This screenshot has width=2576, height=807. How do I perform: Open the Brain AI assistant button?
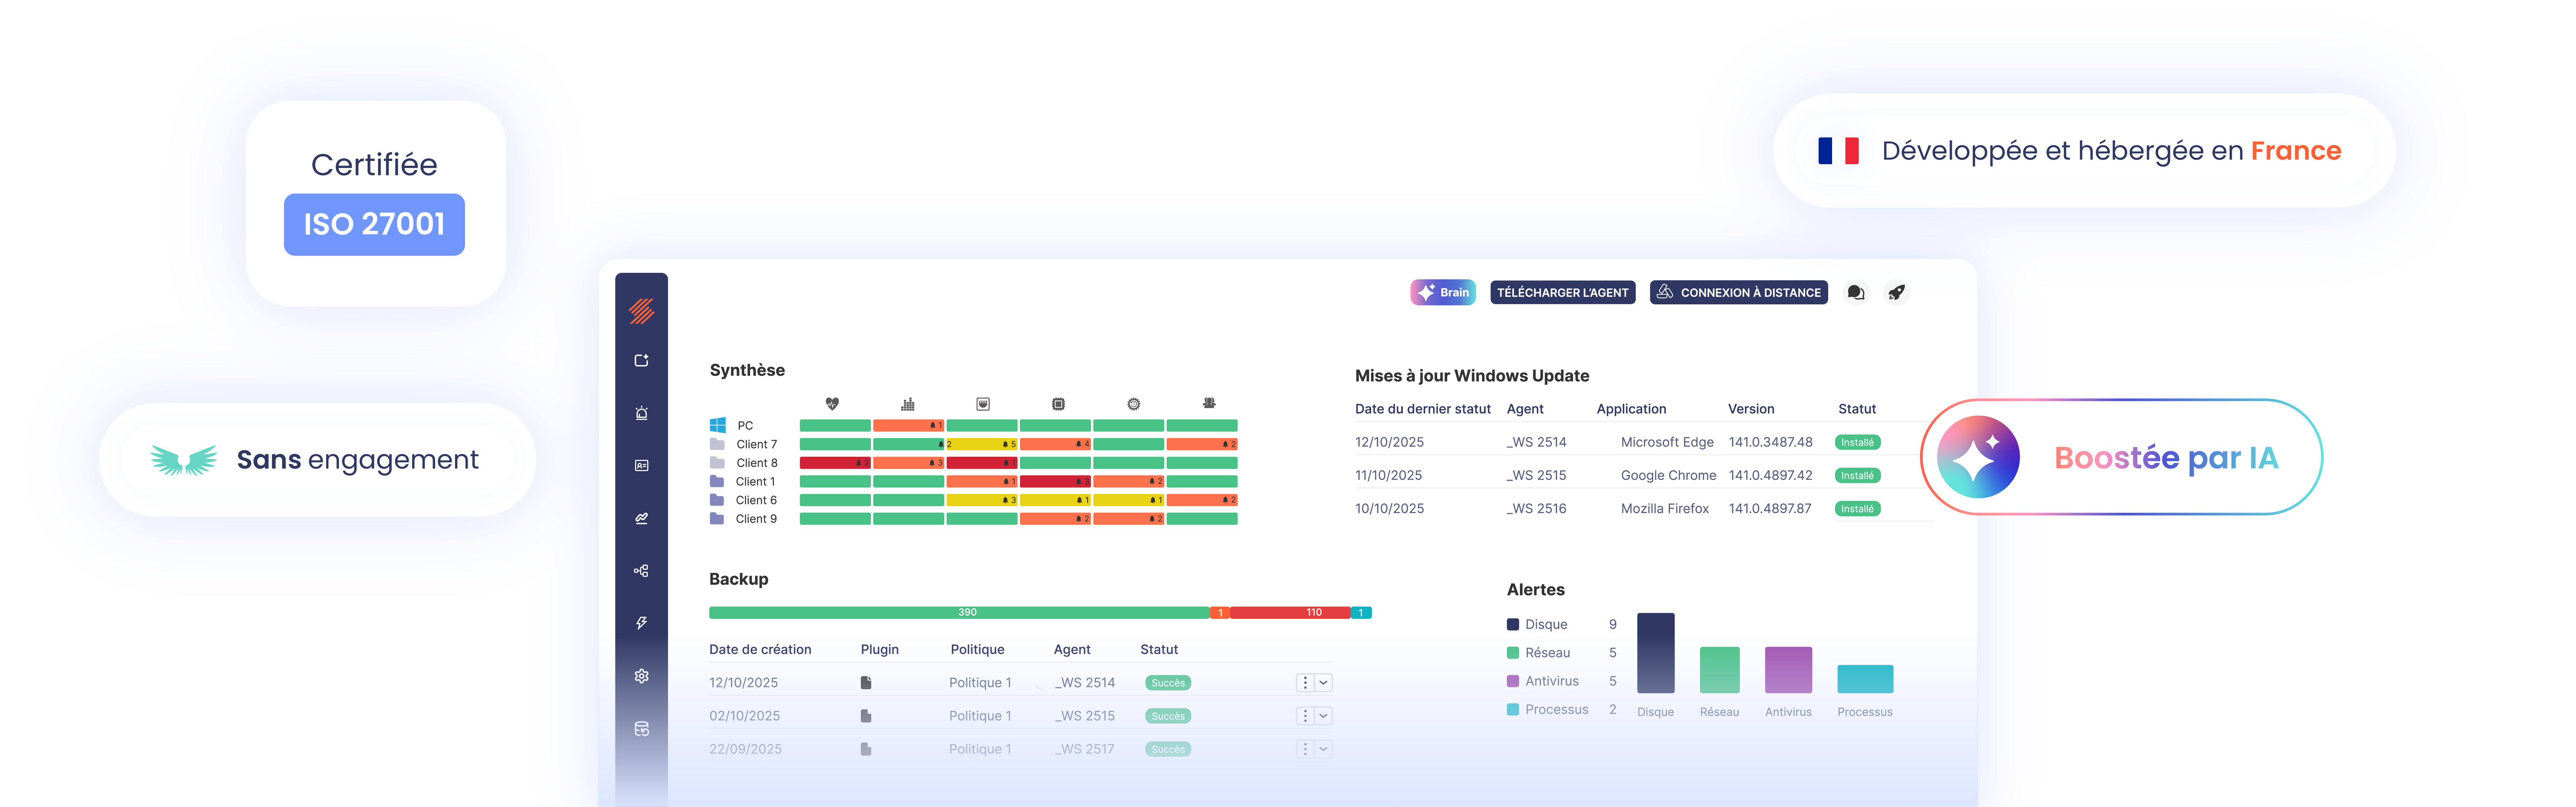[1443, 293]
